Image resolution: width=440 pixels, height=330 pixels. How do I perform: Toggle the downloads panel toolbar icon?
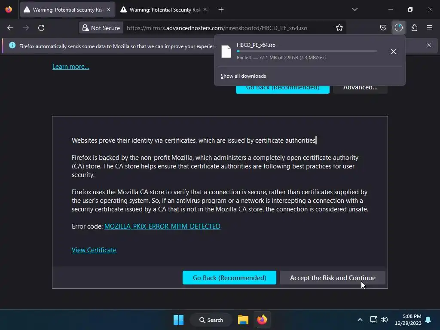tap(398, 28)
